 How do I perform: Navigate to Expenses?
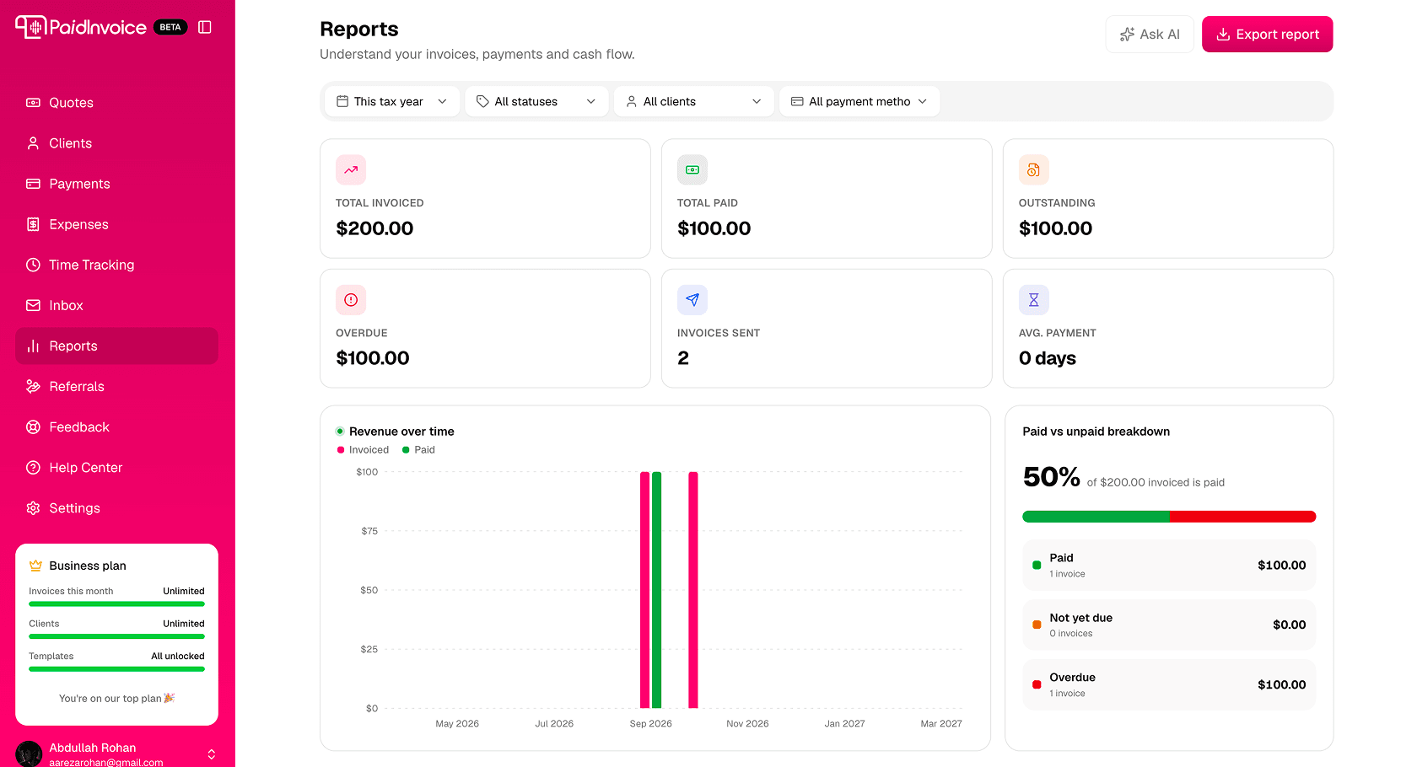(116, 224)
